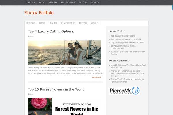173x115 pixels.
Task: Open author Baba's profile link
Action: tap(31, 37)
